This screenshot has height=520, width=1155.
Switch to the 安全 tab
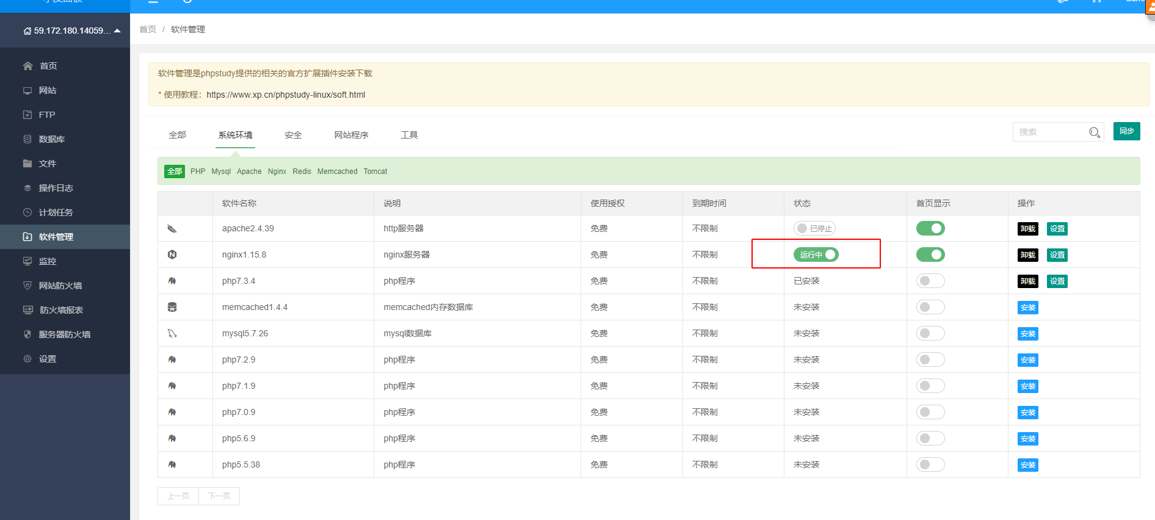click(293, 135)
